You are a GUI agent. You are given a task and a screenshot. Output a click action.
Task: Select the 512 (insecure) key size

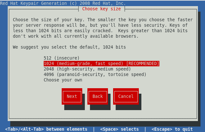tap(62, 58)
